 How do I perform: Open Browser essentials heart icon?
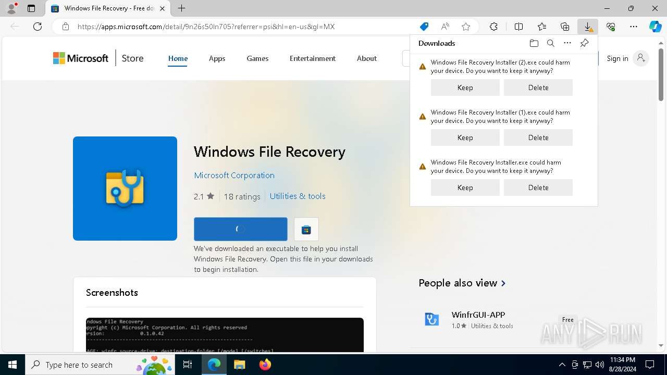click(x=611, y=27)
